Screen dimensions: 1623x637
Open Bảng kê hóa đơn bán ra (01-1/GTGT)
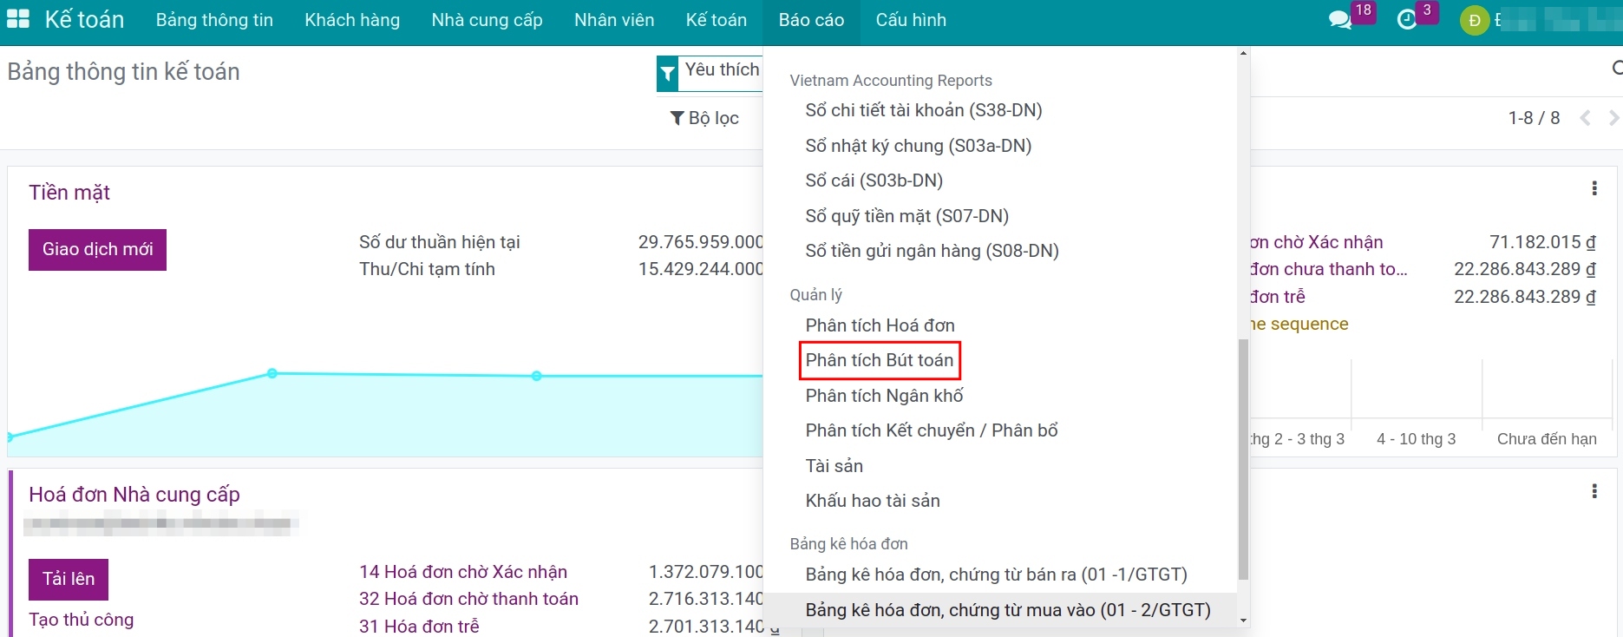(x=996, y=575)
